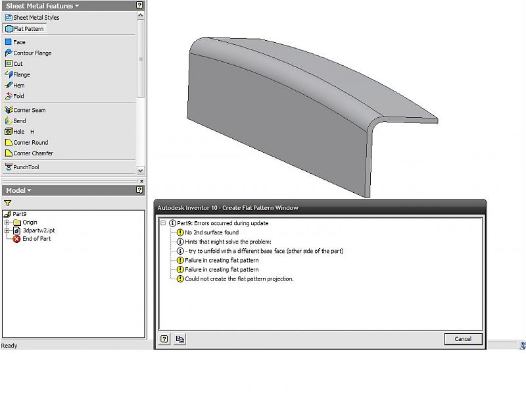Select the Corner Round tool
The image size is (526, 395).
point(27,142)
